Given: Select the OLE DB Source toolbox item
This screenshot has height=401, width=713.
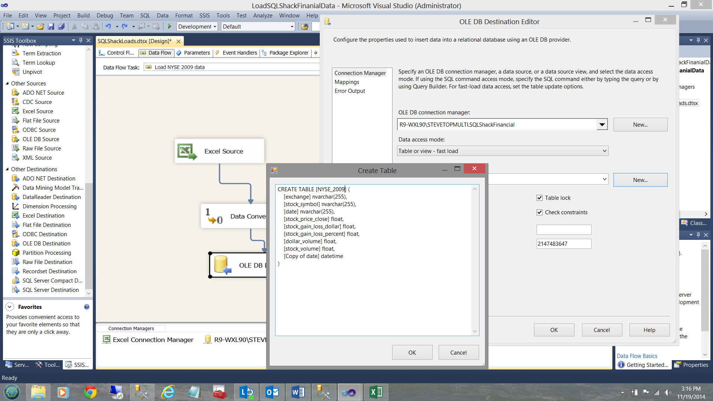Looking at the screenshot, I should pos(40,139).
